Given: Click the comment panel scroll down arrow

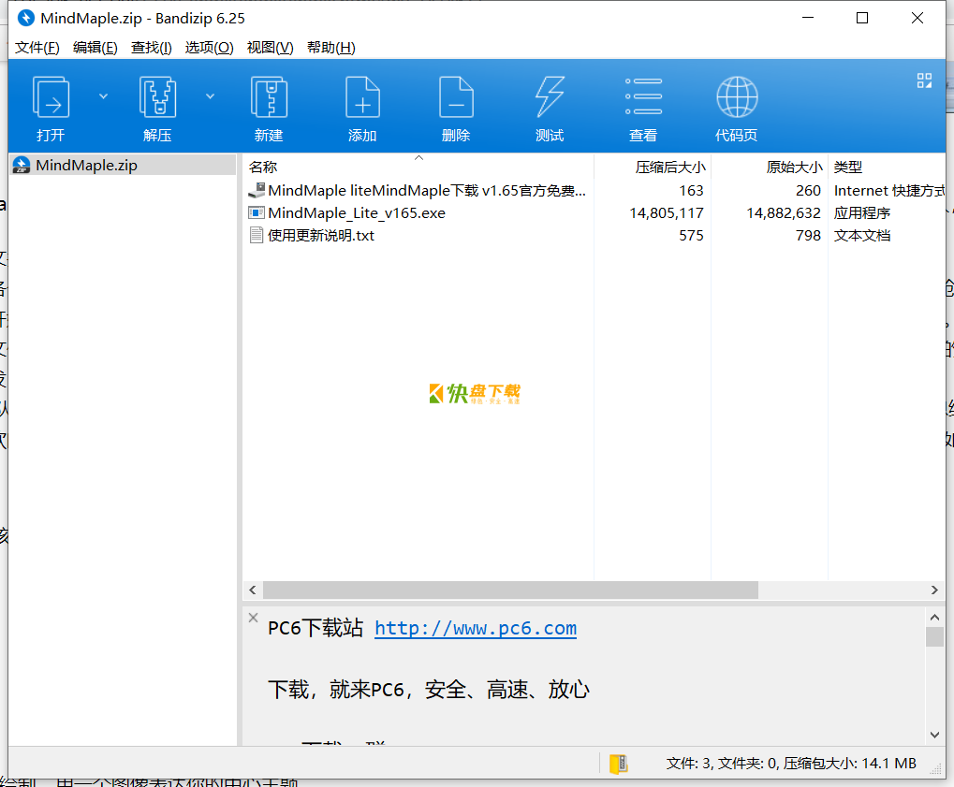Looking at the screenshot, I should (x=934, y=735).
